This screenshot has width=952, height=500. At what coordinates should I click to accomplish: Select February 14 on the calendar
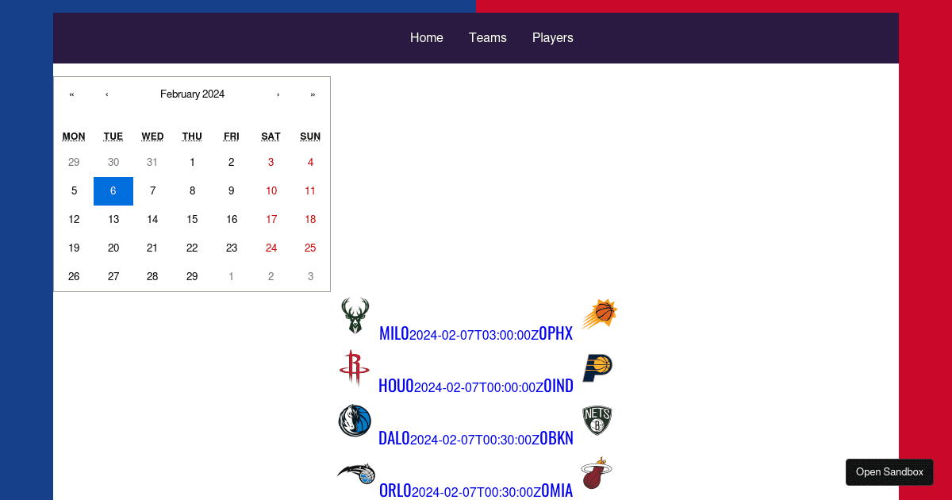(x=152, y=219)
